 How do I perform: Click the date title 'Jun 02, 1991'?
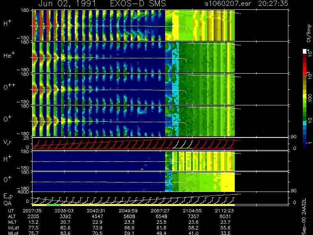pyautogui.click(x=67, y=4)
